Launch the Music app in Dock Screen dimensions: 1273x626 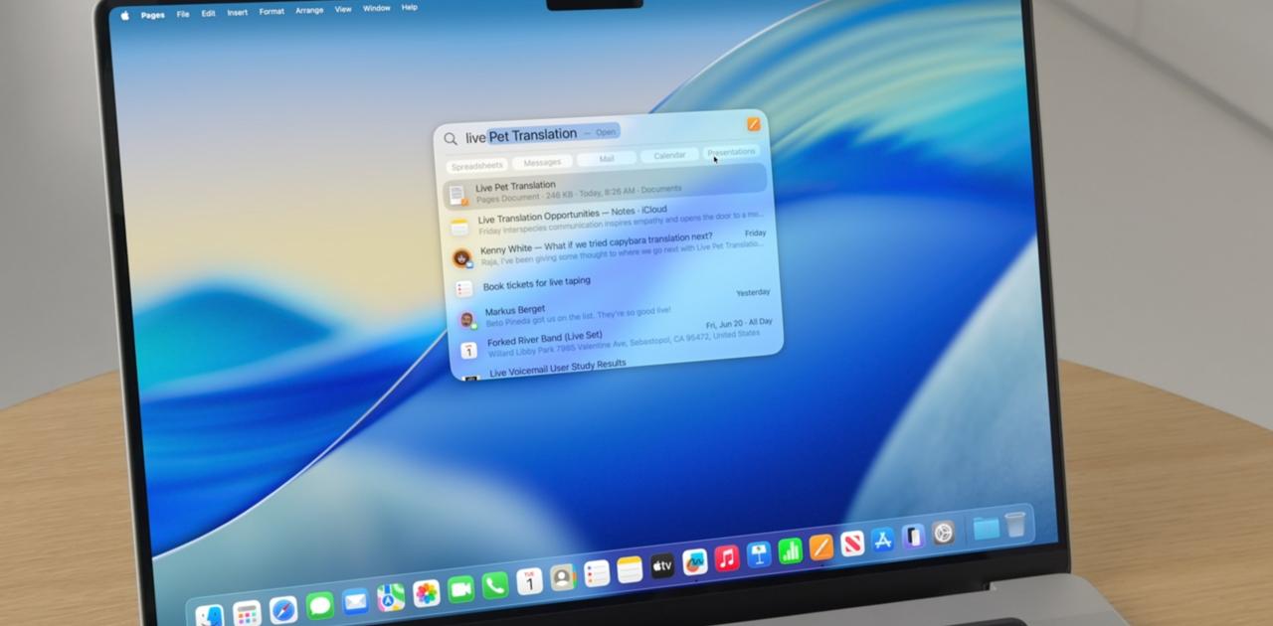click(727, 558)
